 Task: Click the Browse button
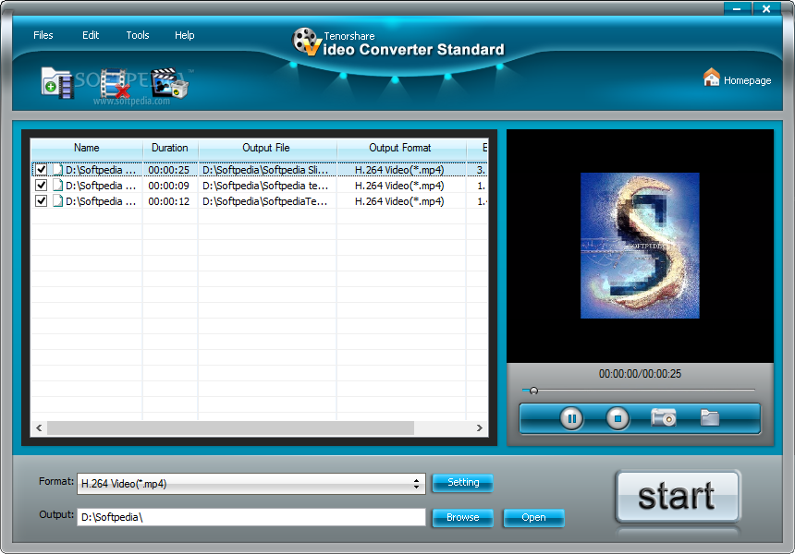coord(463,518)
